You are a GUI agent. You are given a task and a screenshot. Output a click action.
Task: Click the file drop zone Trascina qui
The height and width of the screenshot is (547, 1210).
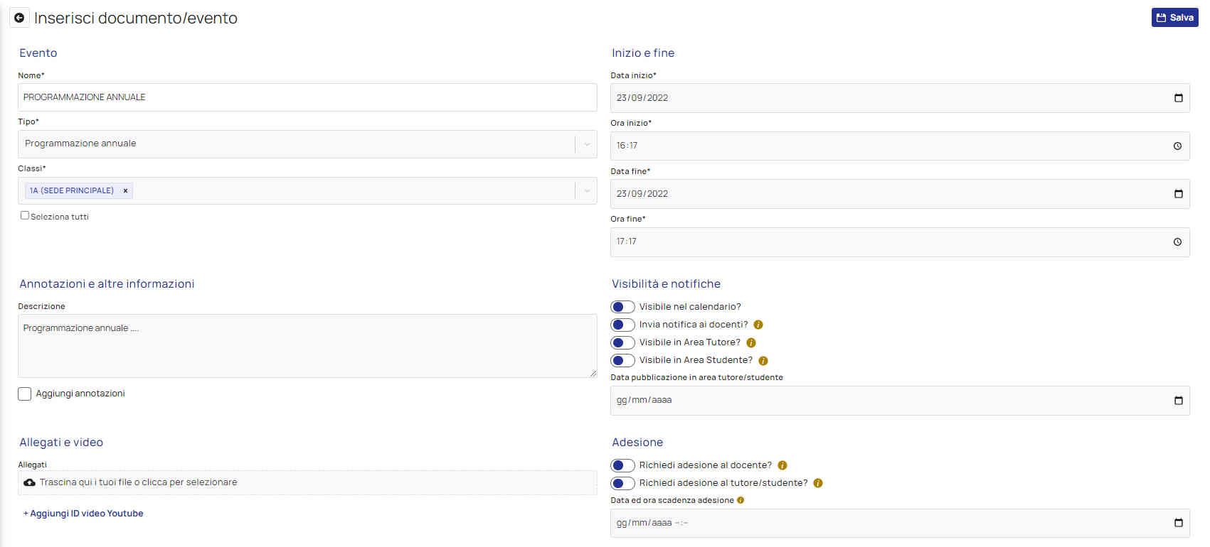307,482
